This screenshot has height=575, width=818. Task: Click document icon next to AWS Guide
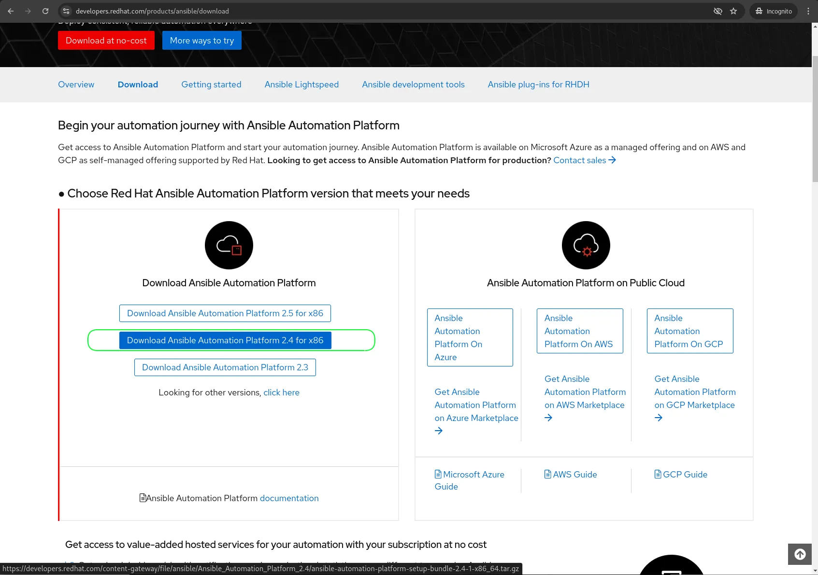(x=548, y=474)
